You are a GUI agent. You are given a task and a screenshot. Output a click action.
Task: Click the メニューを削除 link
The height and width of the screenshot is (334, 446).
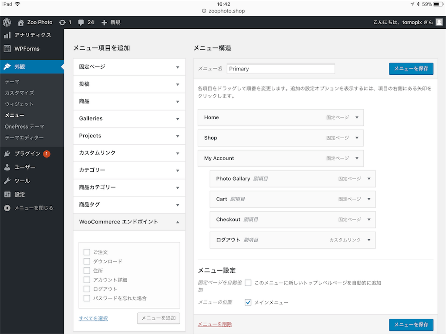pos(215,324)
